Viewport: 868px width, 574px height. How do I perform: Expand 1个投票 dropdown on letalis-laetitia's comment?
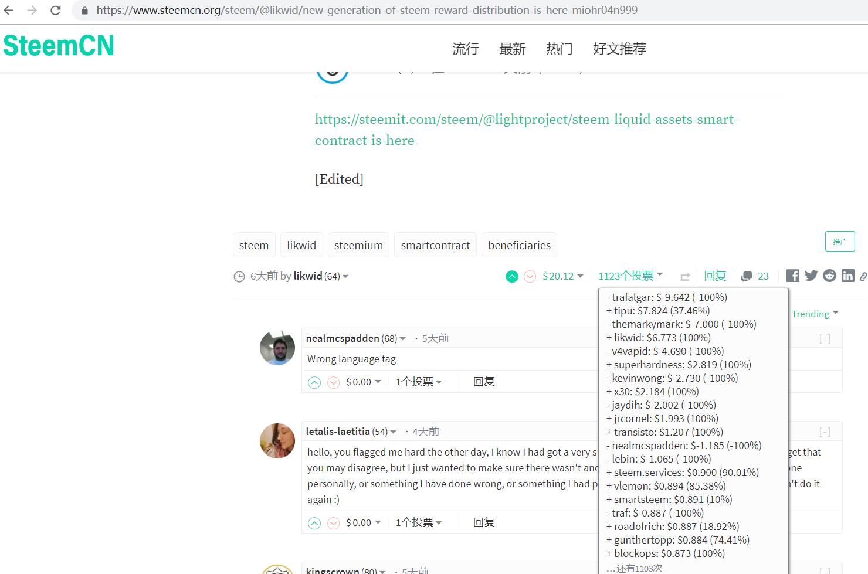pos(419,522)
